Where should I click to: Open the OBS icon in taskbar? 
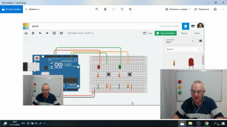coord(199,123)
